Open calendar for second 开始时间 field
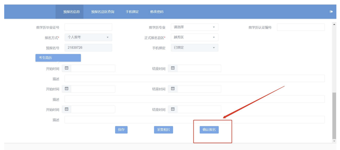Image resolution: width=340 pixels, height=150 pixels. (x=67, y=89)
